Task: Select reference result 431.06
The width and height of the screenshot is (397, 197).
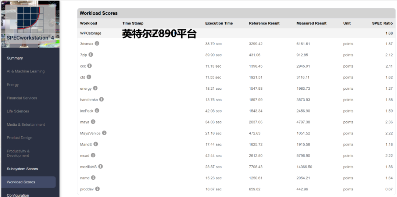Action: [x=255, y=55]
